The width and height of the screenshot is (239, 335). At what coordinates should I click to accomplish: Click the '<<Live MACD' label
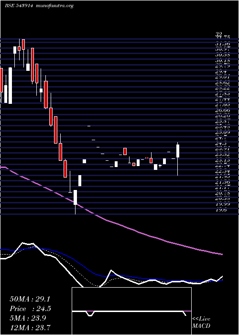point(201,322)
